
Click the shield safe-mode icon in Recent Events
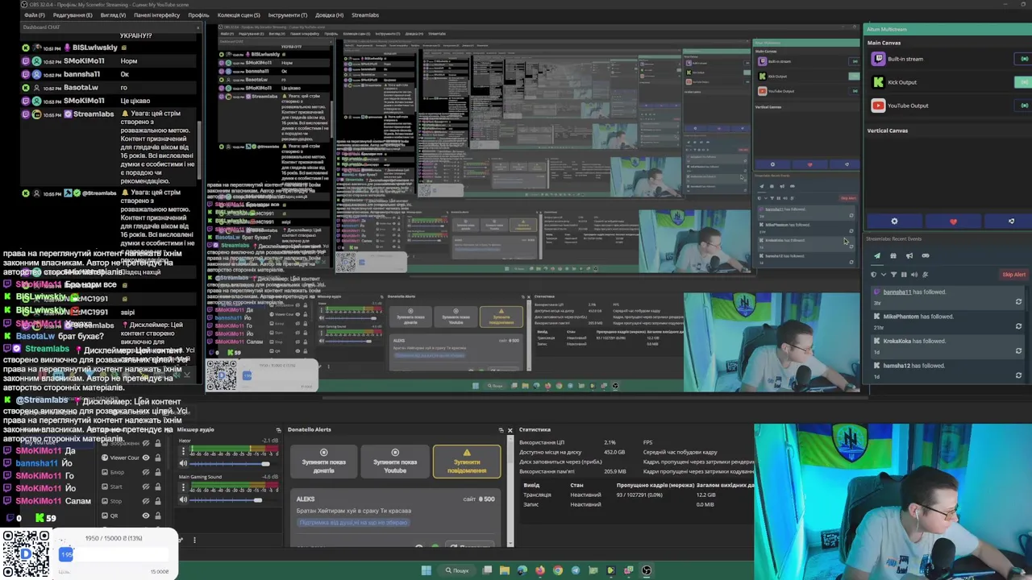(874, 275)
